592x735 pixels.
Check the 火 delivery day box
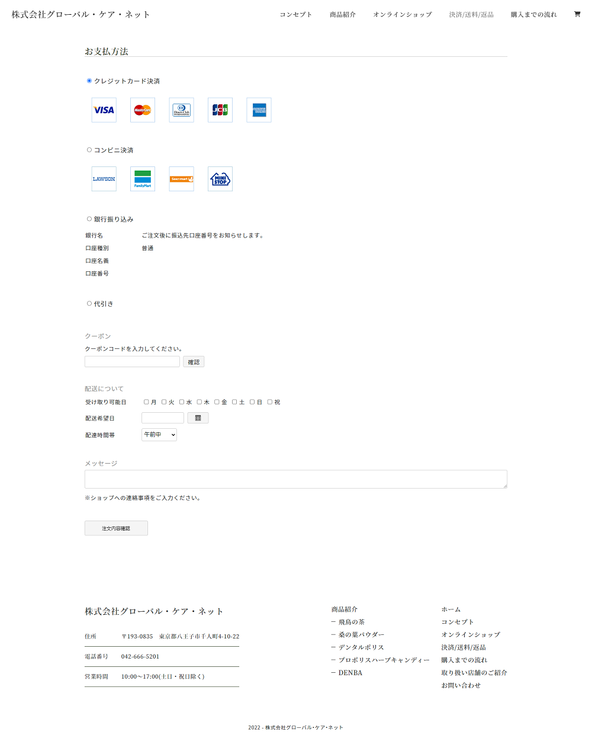[x=164, y=402]
